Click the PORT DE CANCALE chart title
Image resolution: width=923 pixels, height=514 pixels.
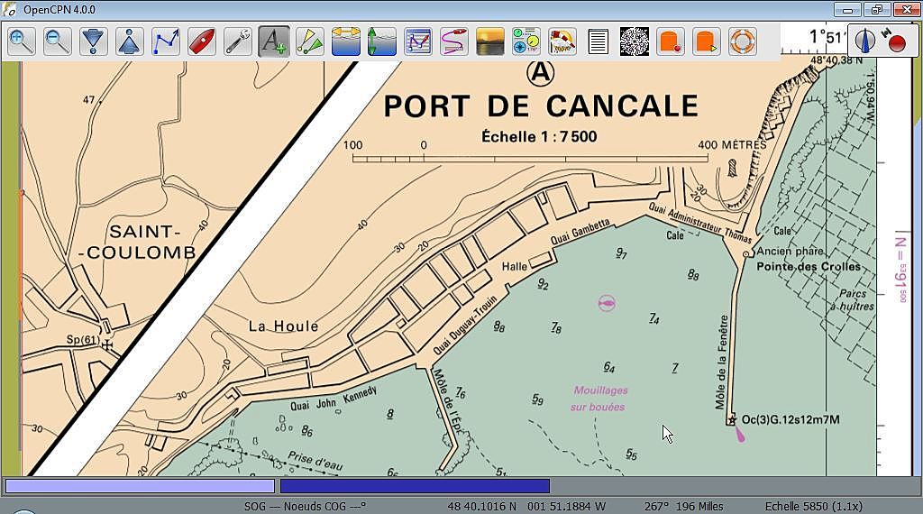point(541,106)
